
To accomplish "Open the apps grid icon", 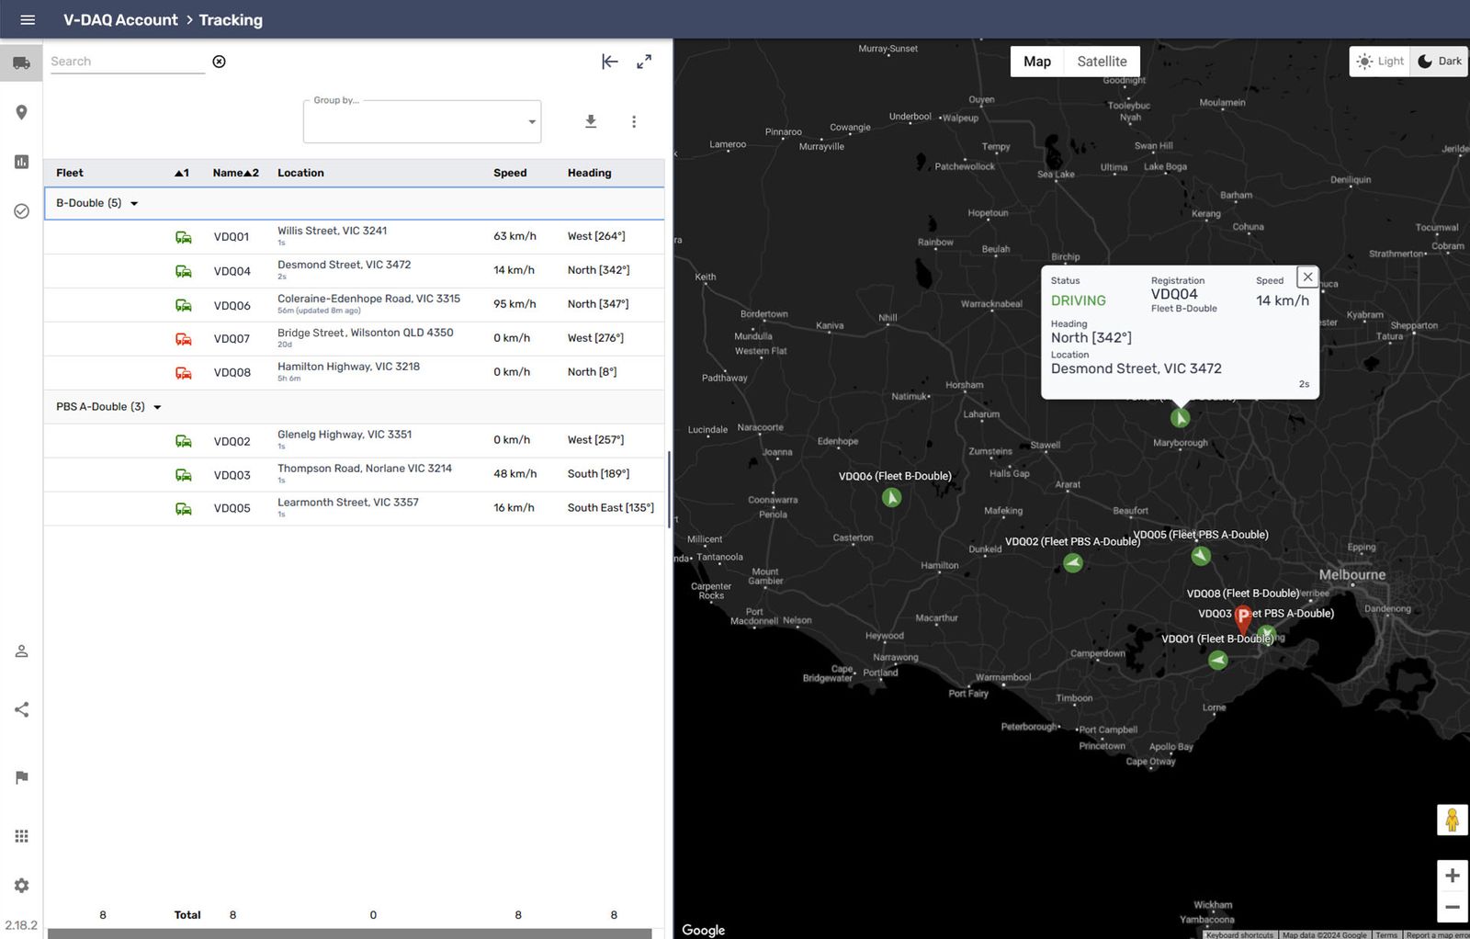I will [21, 835].
